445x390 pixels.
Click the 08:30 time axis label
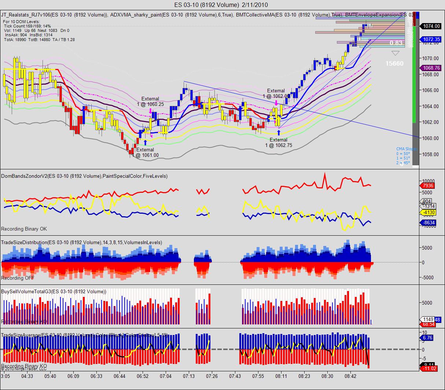327,376
